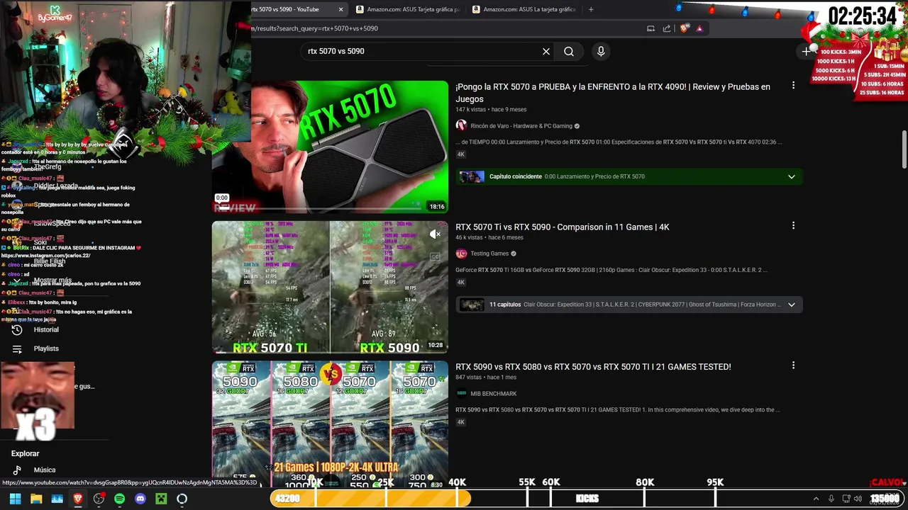The image size is (908, 510).
Task: Open Brave Rewards triangle icon
Action: pos(699,28)
